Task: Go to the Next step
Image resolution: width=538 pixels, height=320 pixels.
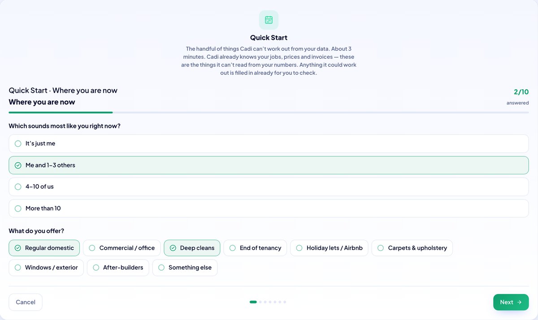Action: click(x=511, y=302)
